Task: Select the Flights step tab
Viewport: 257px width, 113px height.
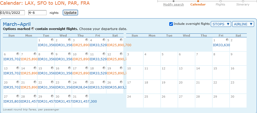Action: pos(220,5)
